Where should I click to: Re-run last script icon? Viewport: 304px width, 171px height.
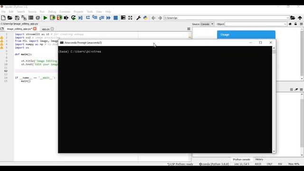point(73,18)
